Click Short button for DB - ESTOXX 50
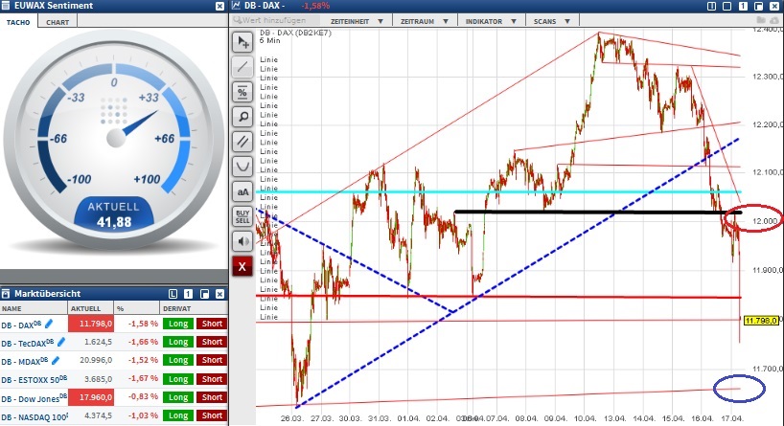This screenshot has width=784, height=426. (x=212, y=378)
